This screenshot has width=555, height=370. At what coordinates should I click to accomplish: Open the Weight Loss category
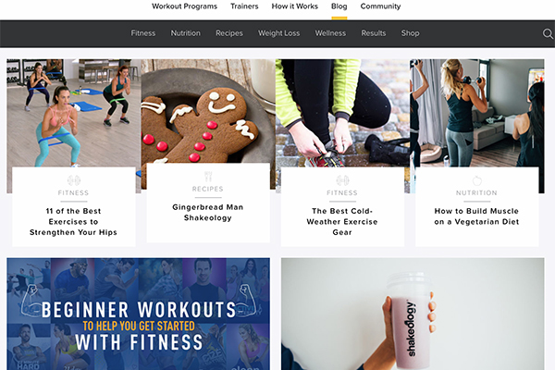279,33
